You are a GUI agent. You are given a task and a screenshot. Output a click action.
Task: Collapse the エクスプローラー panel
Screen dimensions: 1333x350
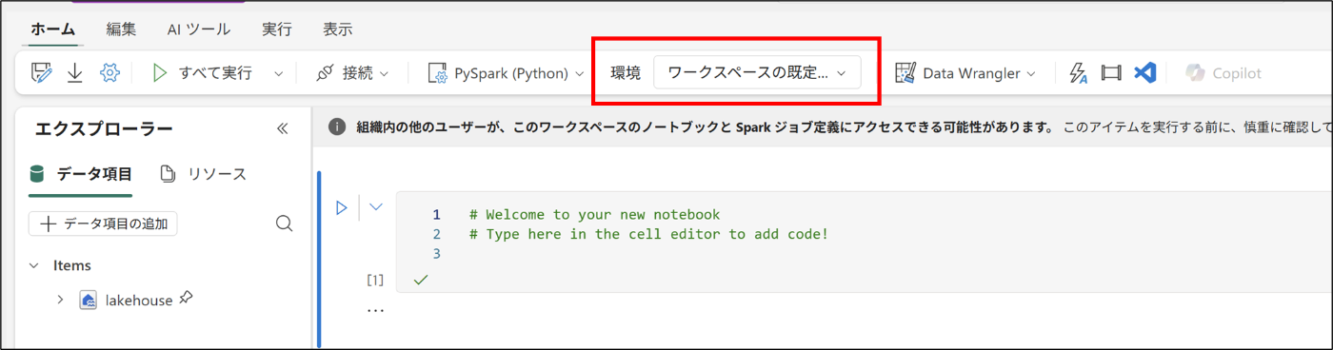[x=282, y=128]
